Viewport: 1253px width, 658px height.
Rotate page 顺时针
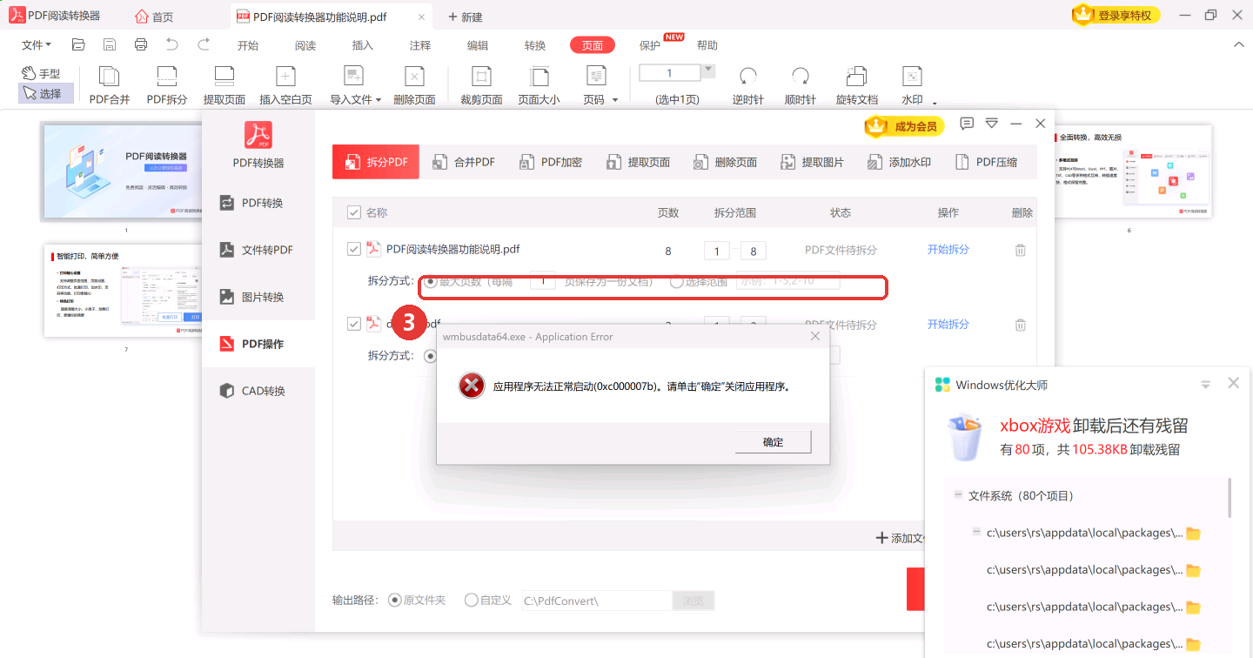[x=801, y=85]
